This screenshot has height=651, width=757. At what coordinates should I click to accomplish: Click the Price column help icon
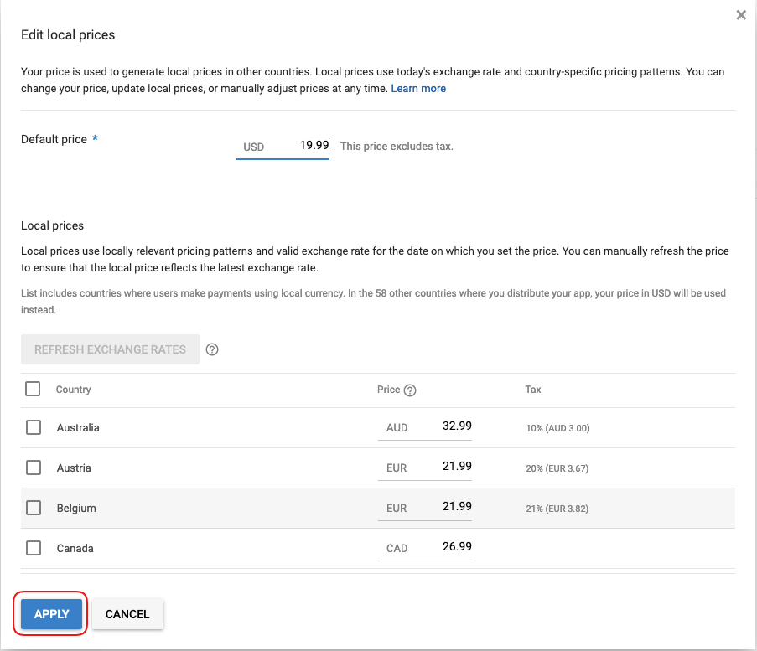pos(410,390)
